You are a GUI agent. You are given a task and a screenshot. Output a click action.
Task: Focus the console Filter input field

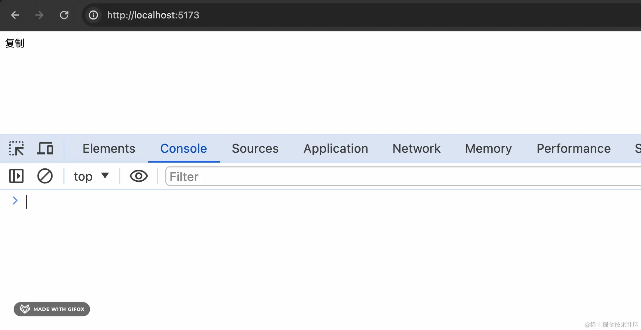pos(403,176)
